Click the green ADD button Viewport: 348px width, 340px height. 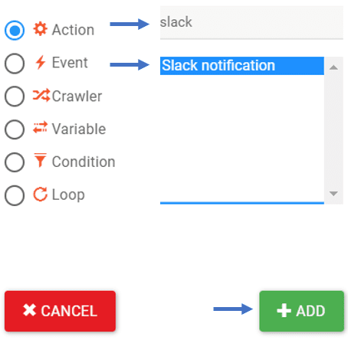(301, 311)
